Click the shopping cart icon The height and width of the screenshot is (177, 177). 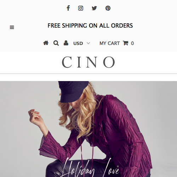[x=126, y=43]
